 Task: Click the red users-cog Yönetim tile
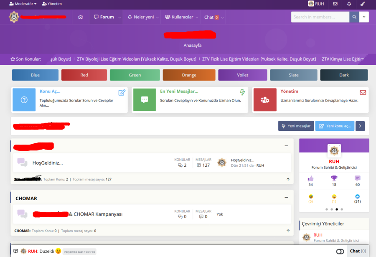pyautogui.click(x=265, y=100)
